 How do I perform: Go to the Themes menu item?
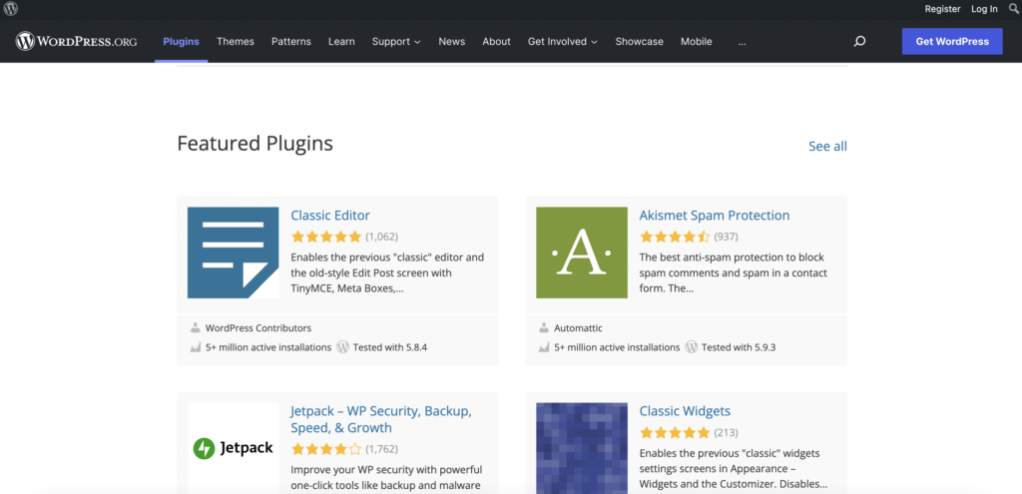click(236, 42)
